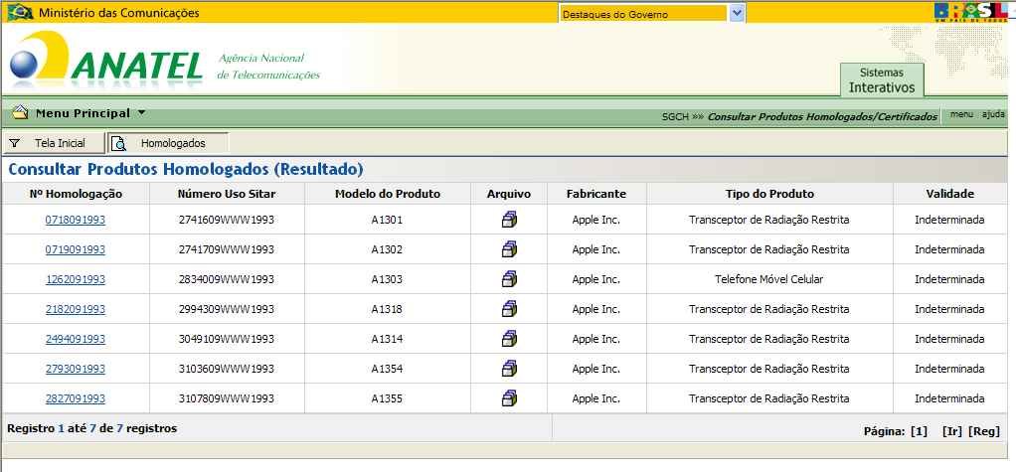1016x472 pixels.
Task: Click the Brazil flag icon beside Ministério das Comunicações
Action: [x=20, y=12]
